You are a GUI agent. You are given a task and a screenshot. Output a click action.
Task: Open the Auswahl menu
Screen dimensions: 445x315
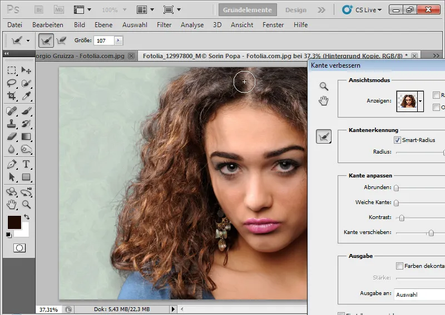(x=135, y=25)
